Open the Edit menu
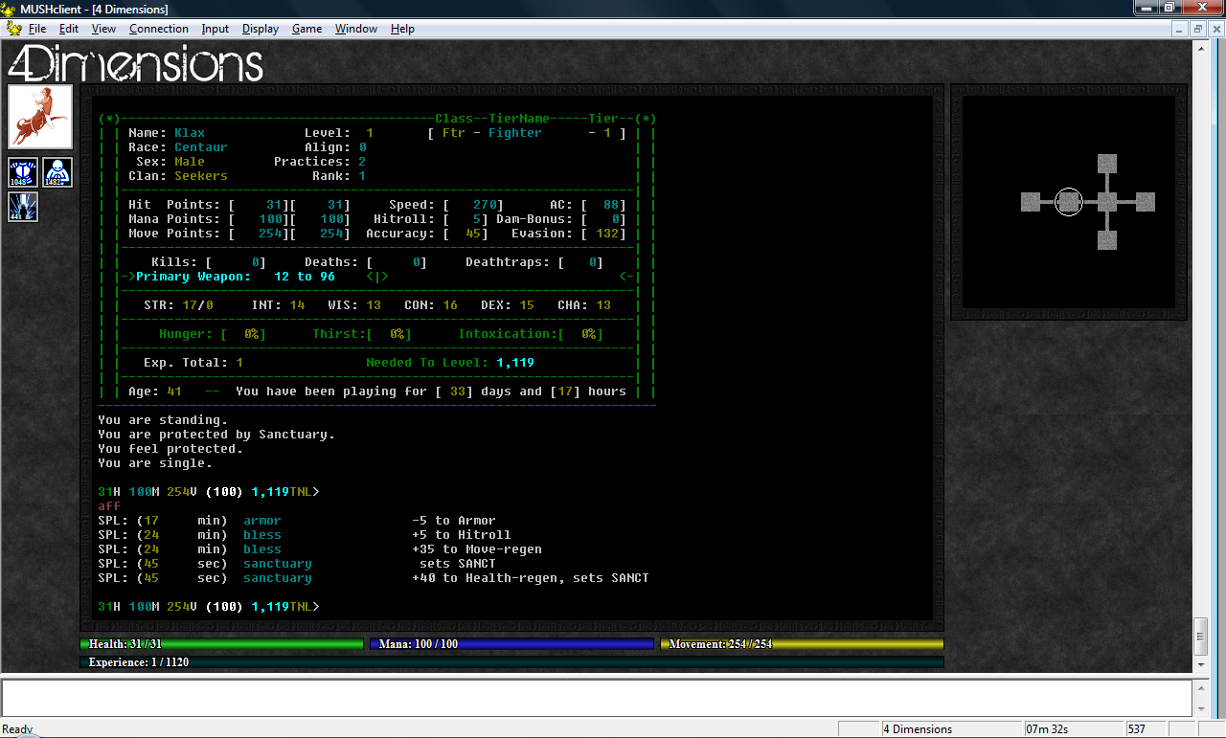This screenshot has height=738, width=1226. tap(68, 29)
